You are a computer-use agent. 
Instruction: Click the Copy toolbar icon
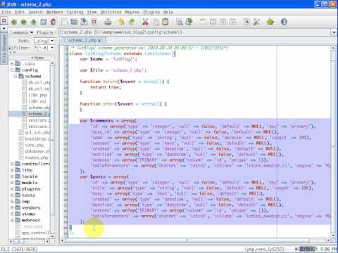(x=156, y=22)
